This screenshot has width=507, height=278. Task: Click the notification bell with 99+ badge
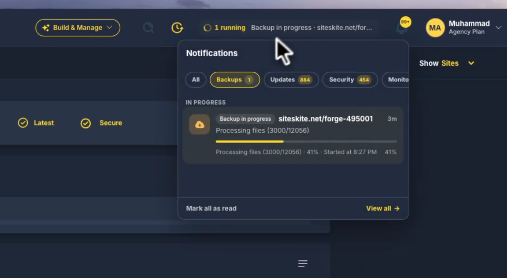(402, 28)
